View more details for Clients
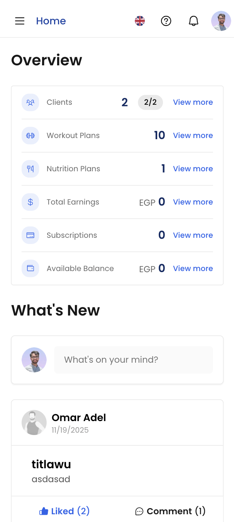 coord(193,102)
